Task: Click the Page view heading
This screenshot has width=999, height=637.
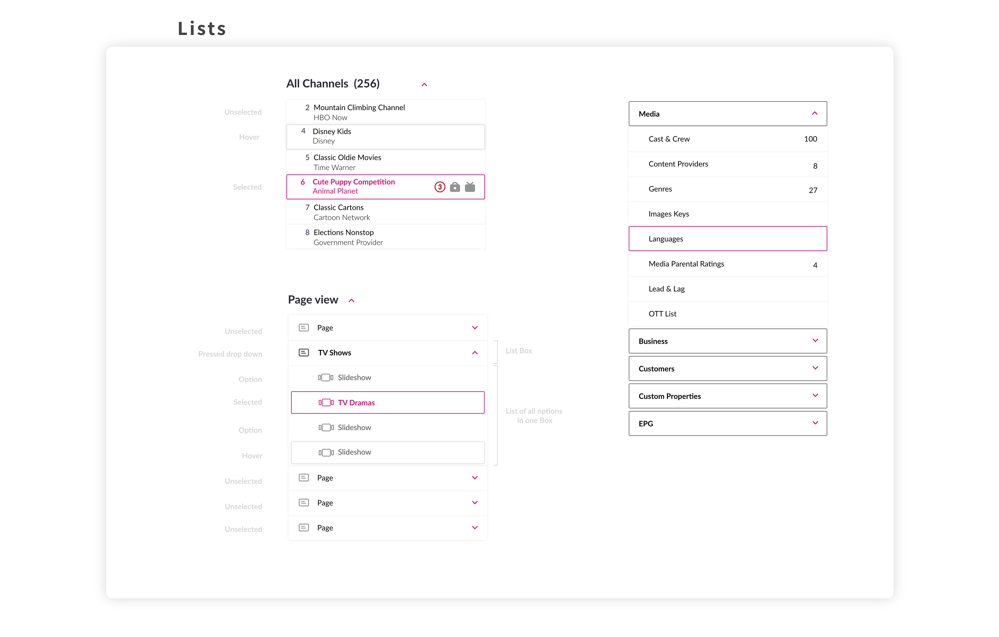Action: pyautogui.click(x=313, y=300)
